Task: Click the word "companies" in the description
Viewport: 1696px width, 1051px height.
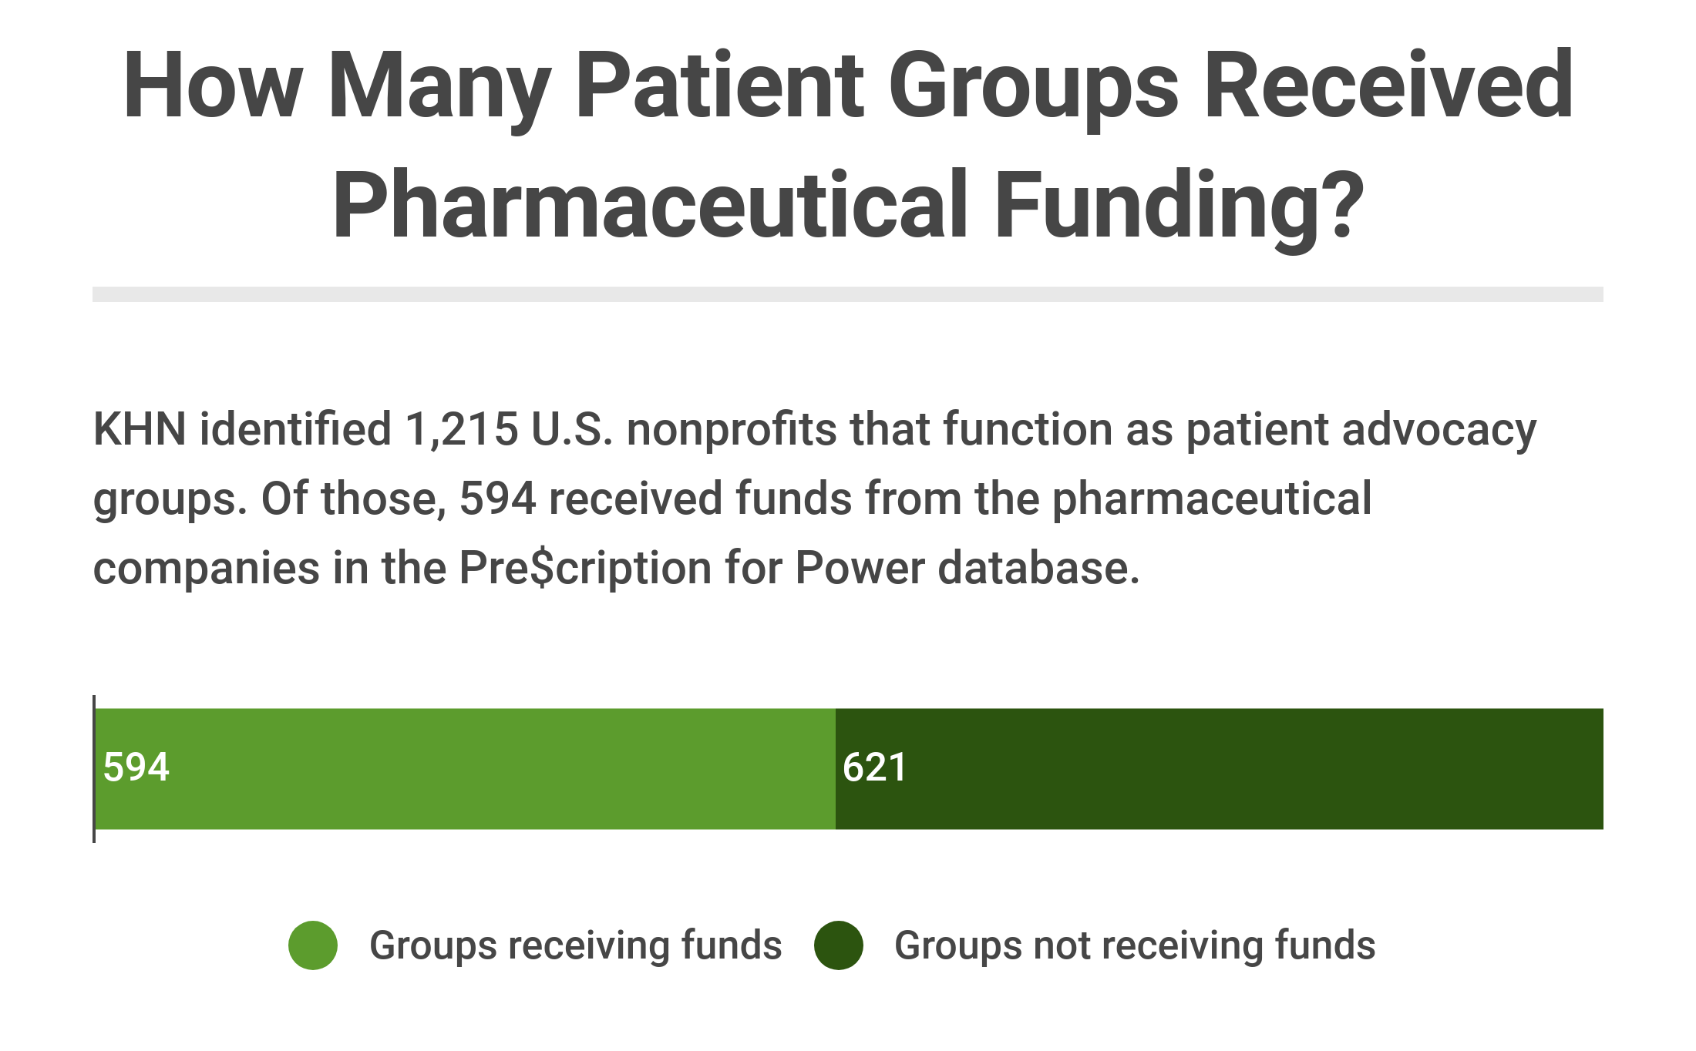Action: (x=207, y=569)
